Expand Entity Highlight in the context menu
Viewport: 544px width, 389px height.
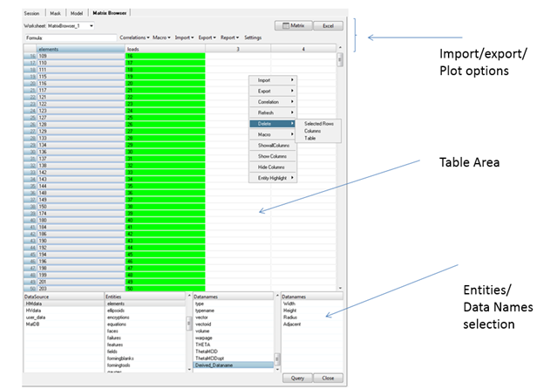[x=273, y=178]
